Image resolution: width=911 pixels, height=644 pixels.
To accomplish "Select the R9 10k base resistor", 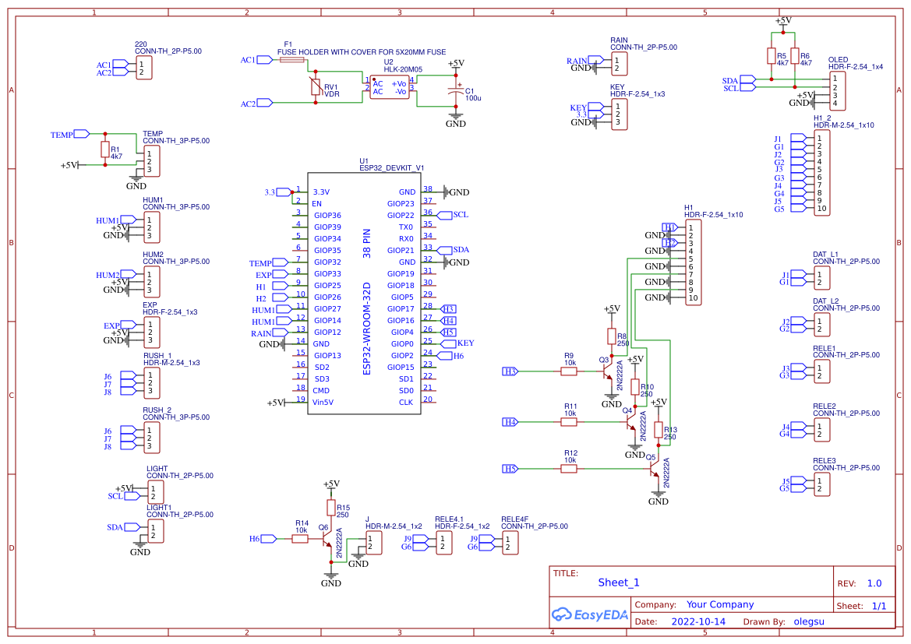I will [x=569, y=371].
